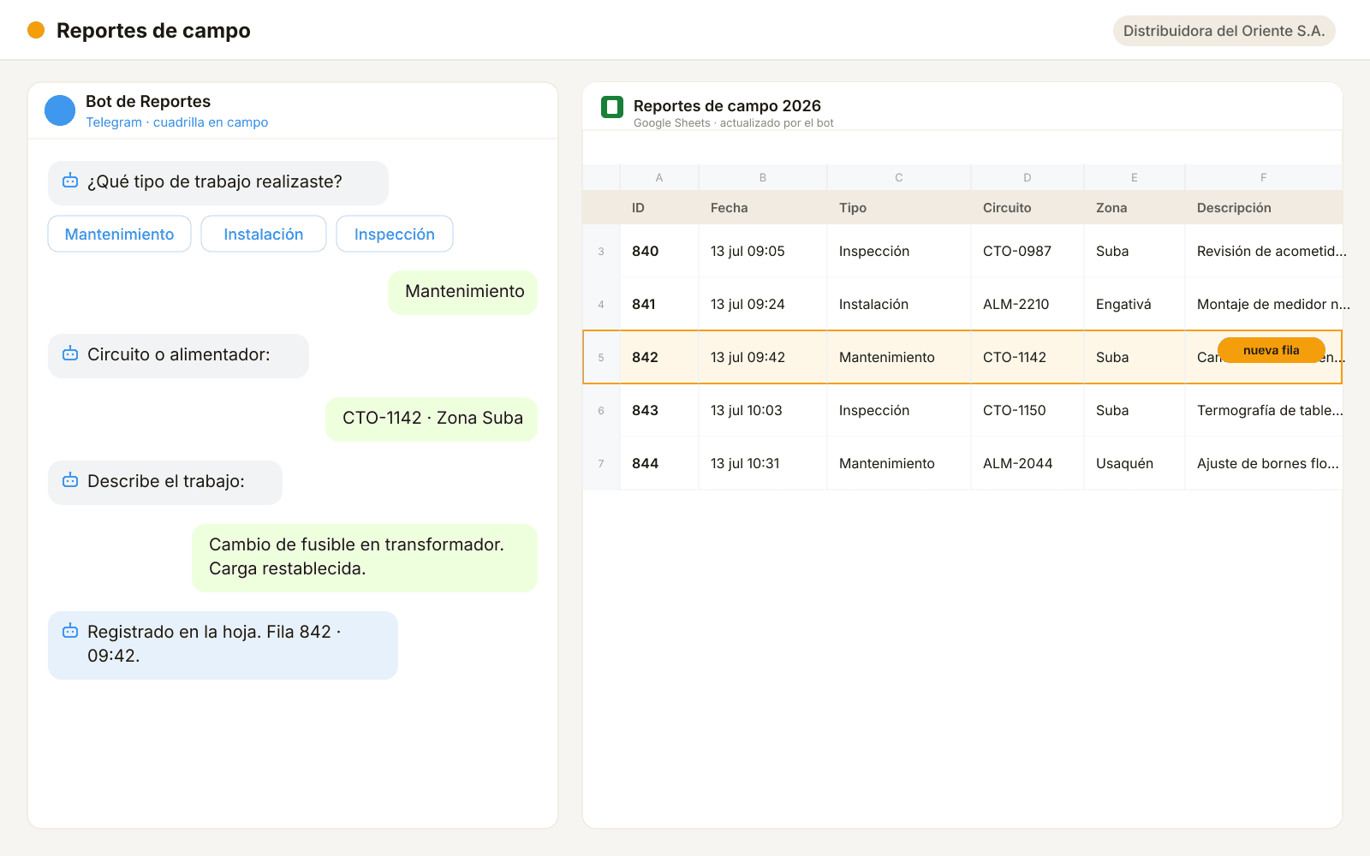Select the cell with ID 841

pyautogui.click(x=659, y=304)
